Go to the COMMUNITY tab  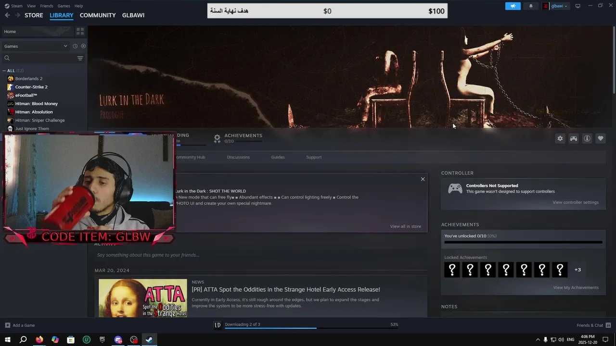[98, 15]
